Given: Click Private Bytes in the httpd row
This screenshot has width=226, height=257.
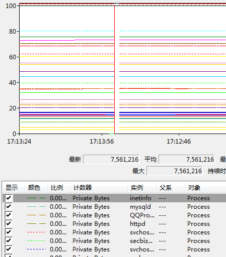Looking at the screenshot, I should pyautogui.click(x=91, y=224).
